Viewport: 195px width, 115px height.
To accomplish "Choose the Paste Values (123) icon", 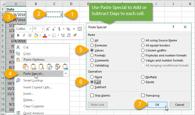I will pyautogui.click(x=34, y=67).
